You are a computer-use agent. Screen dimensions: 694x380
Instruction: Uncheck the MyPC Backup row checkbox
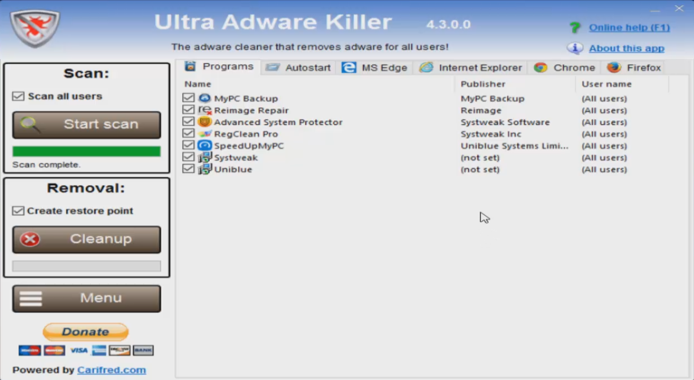click(188, 98)
